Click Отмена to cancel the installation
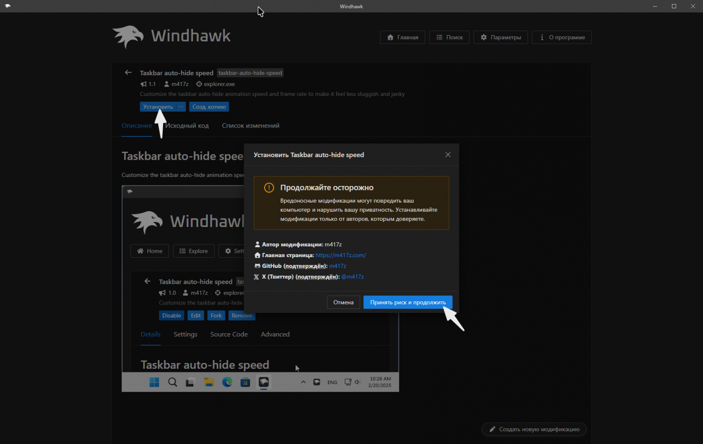Image resolution: width=703 pixels, height=444 pixels. pyautogui.click(x=343, y=302)
